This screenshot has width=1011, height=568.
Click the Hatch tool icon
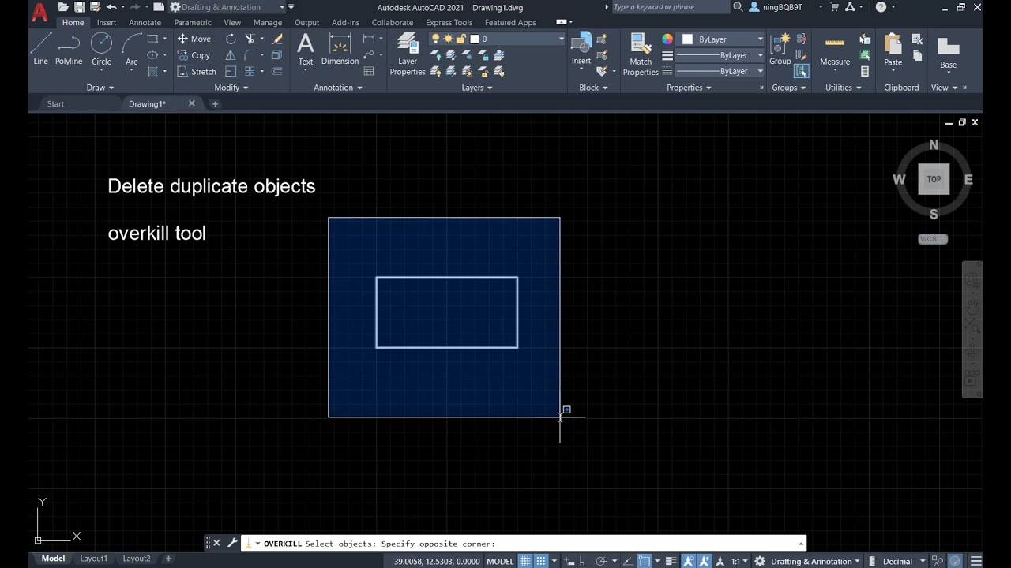tap(152, 72)
